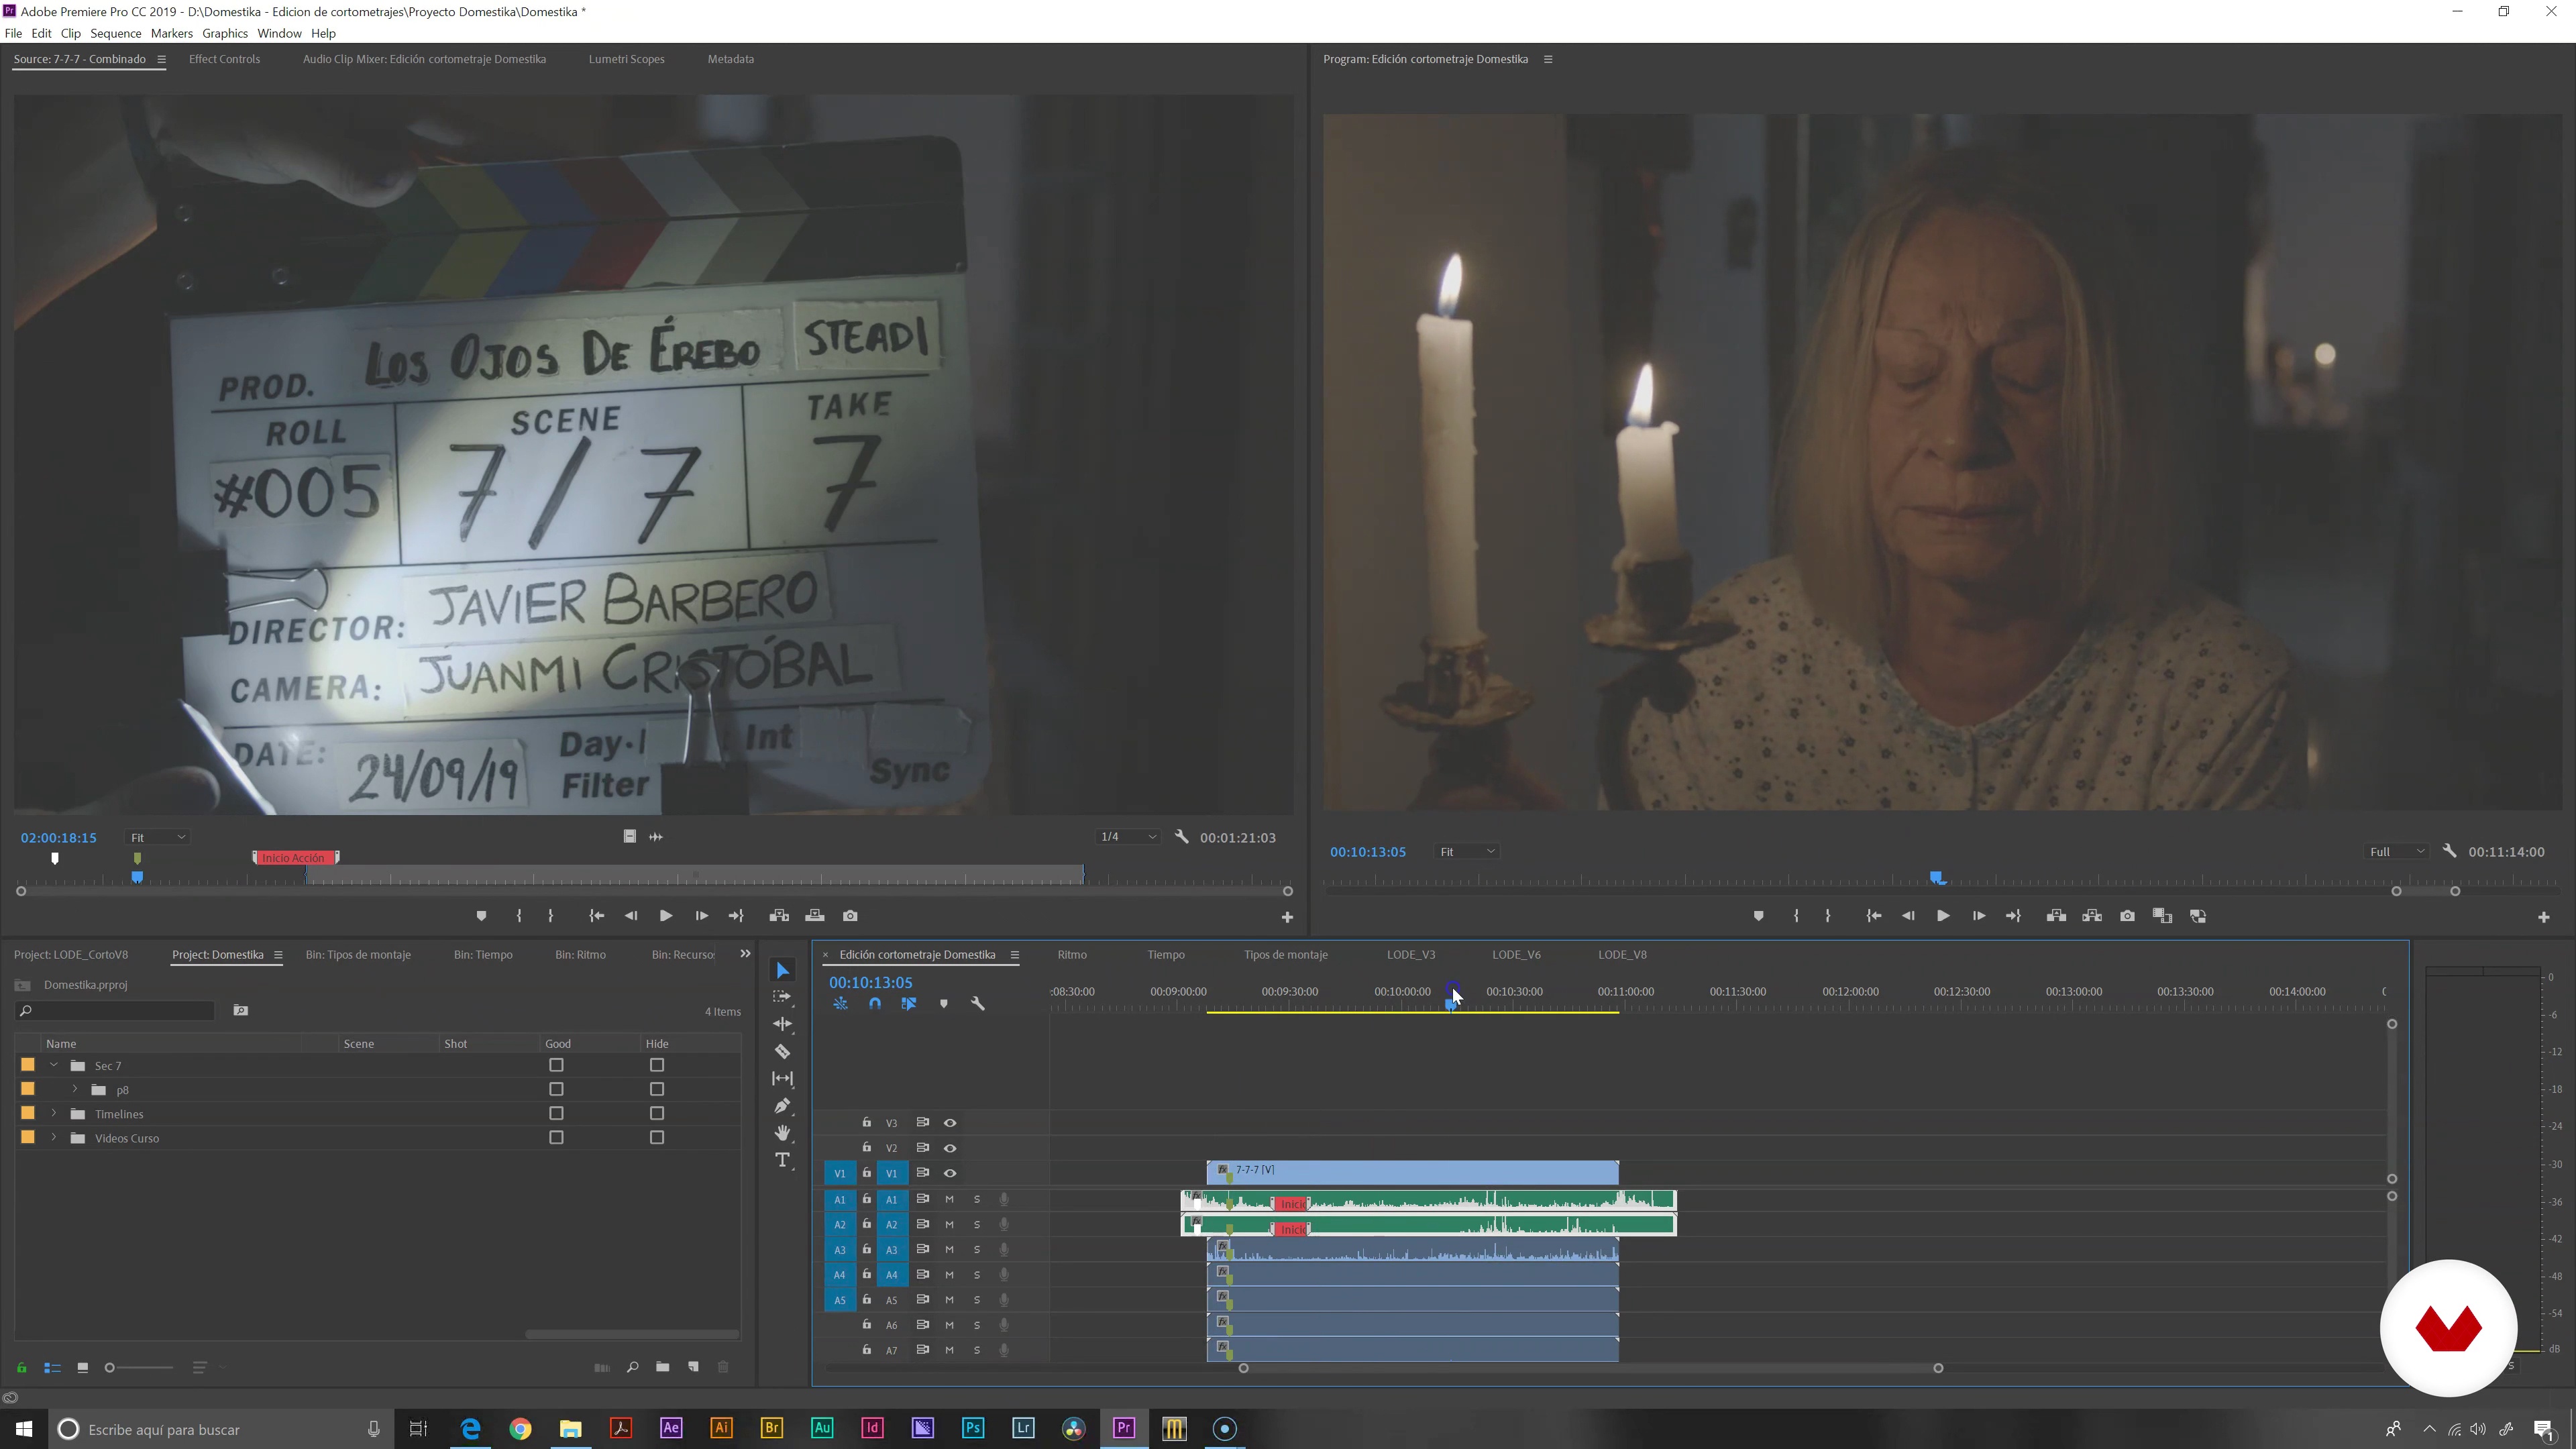Viewport: 2576px width, 1449px height.
Task: Check Hide box for Timelines
Action: (657, 1113)
